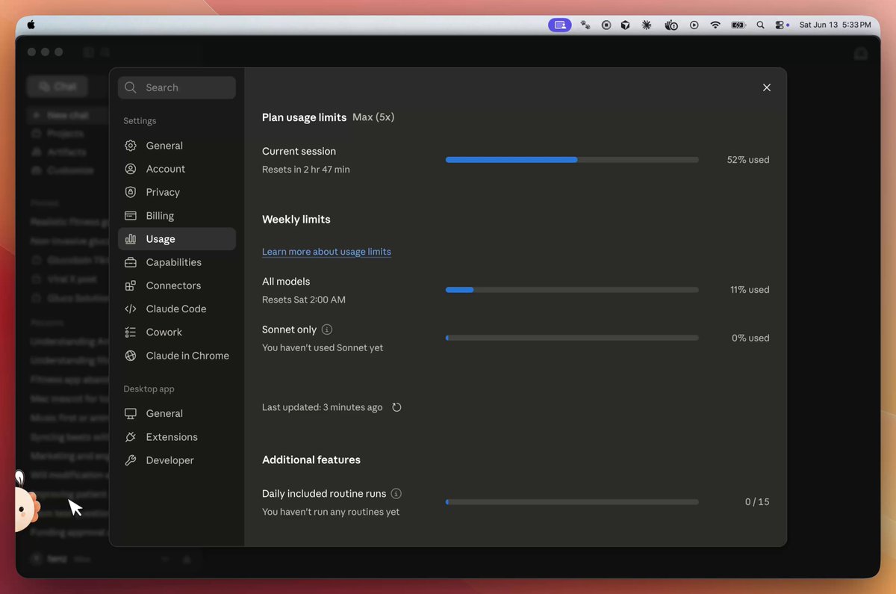Select the Usage settings tab
This screenshot has width=896, height=594.
(177, 239)
